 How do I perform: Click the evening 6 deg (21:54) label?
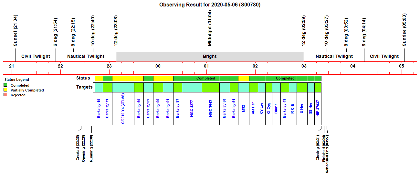pos(56,32)
